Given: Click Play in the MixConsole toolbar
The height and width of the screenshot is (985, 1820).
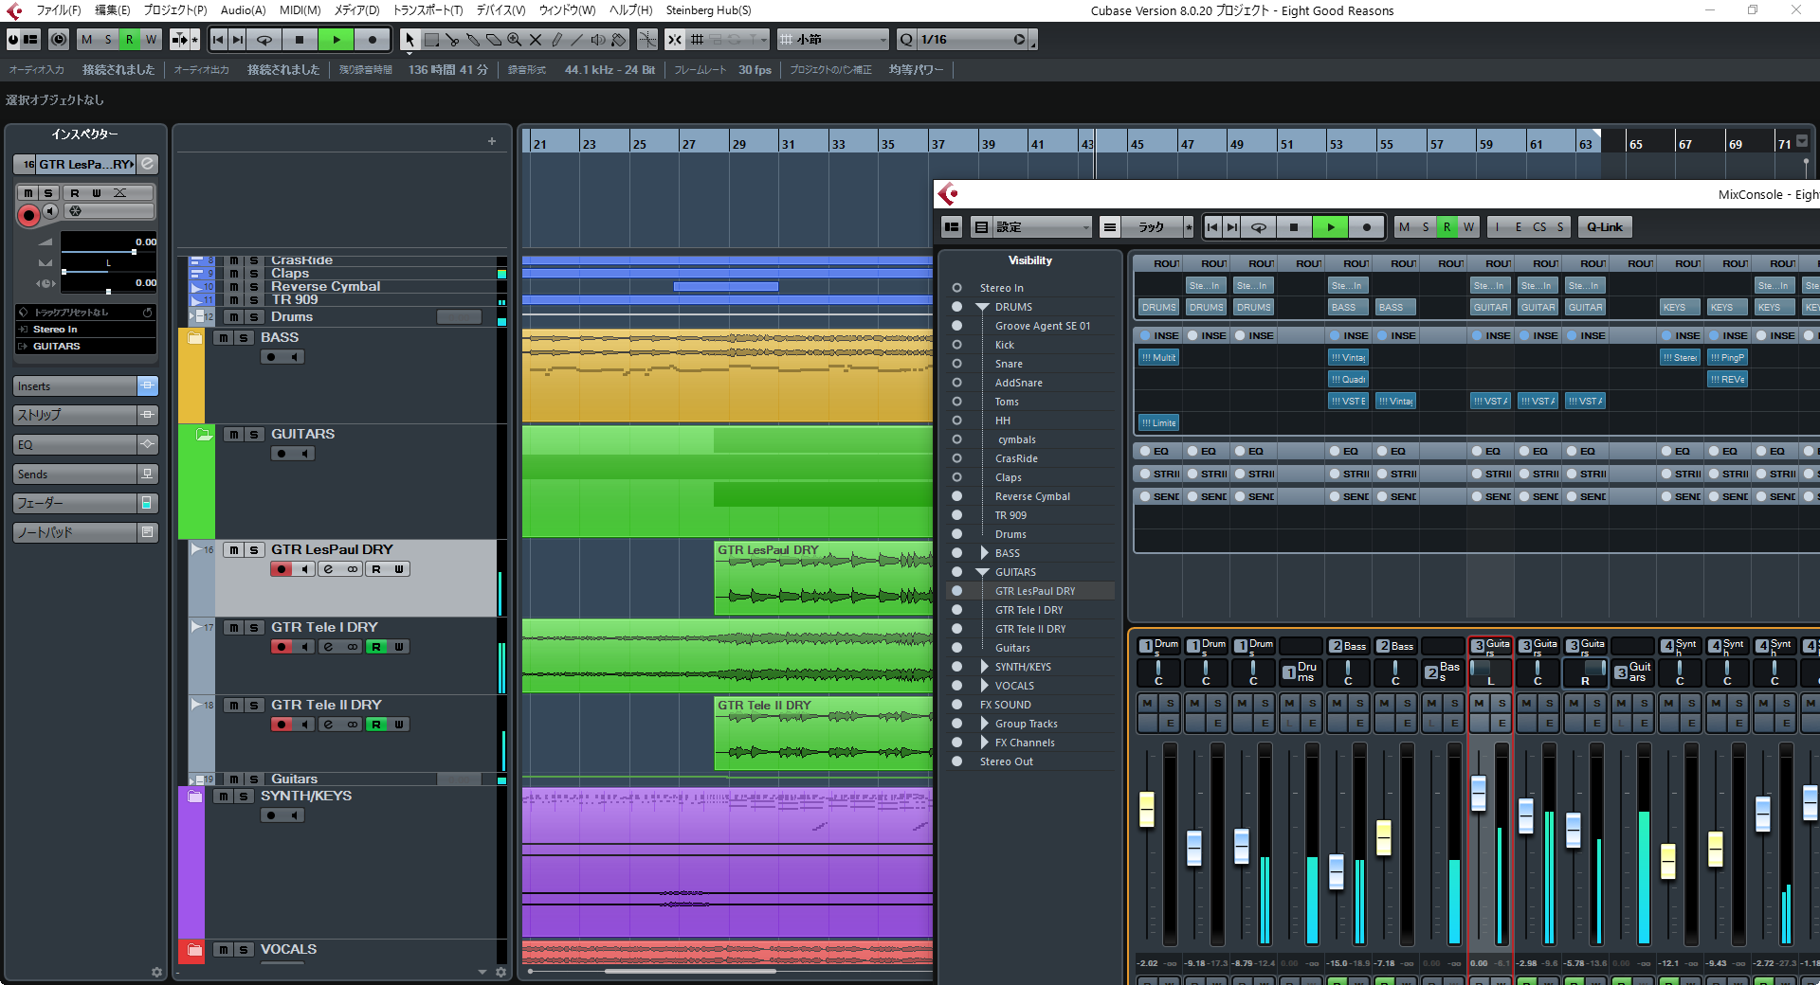Looking at the screenshot, I should [1331, 227].
